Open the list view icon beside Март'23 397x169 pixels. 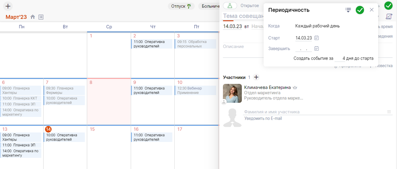41,17
